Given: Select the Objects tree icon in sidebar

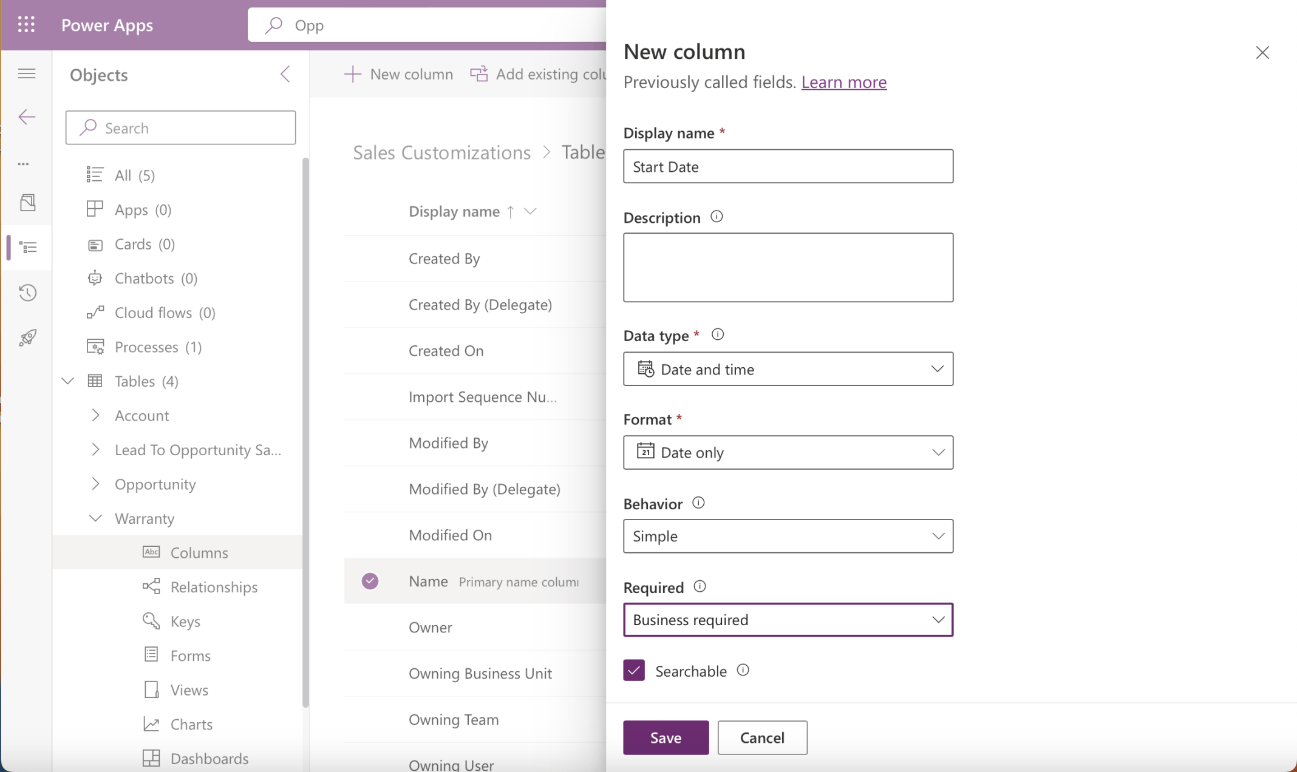Looking at the screenshot, I should 26,248.
